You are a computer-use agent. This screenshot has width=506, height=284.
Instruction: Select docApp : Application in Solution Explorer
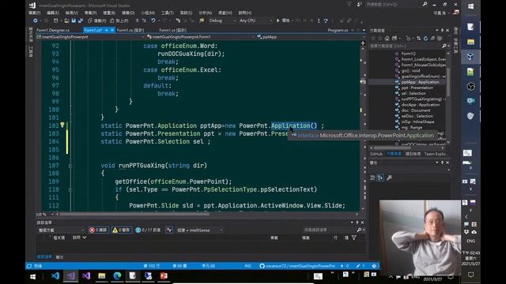[420, 105]
